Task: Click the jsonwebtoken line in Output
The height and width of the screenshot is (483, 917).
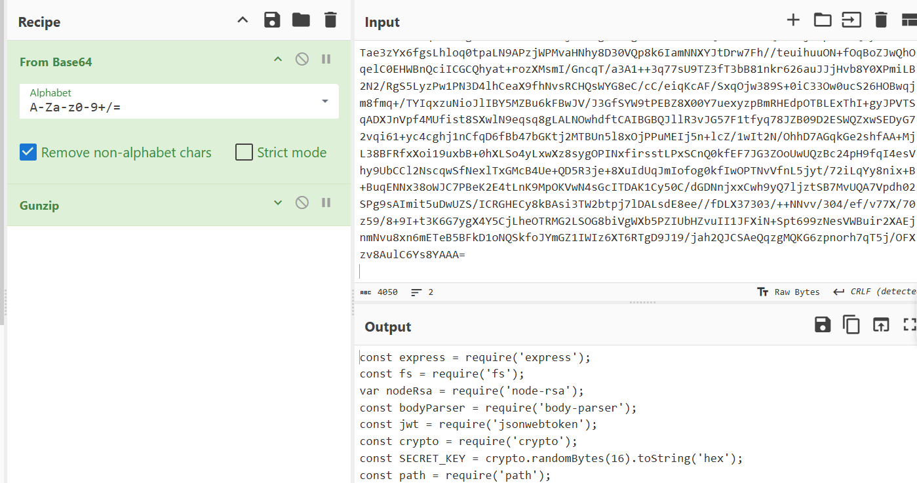Action: point(478,424)
